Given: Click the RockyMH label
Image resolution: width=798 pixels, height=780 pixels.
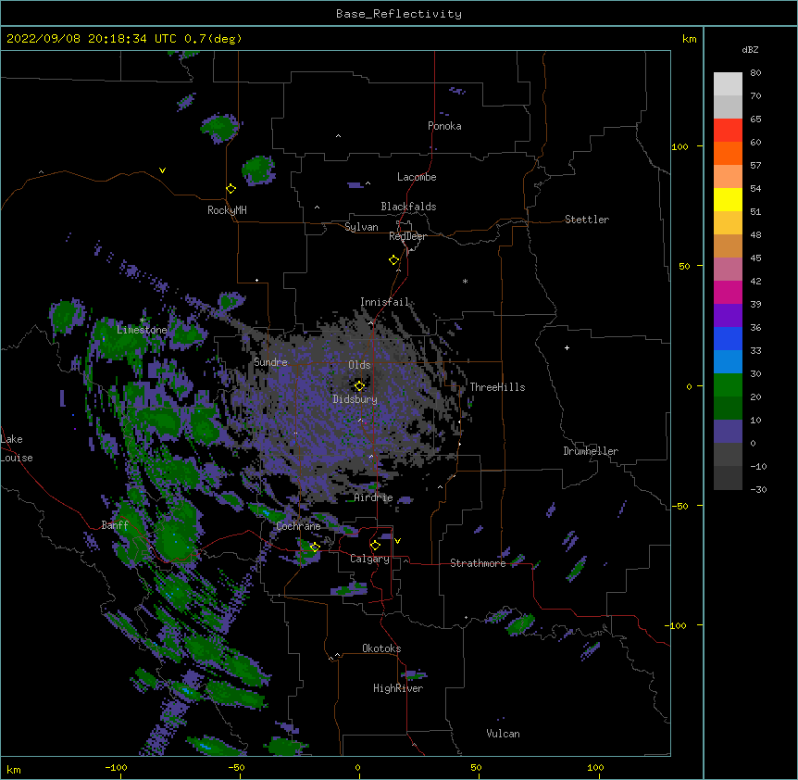Looking at the screenshot, I should point(227,210).
